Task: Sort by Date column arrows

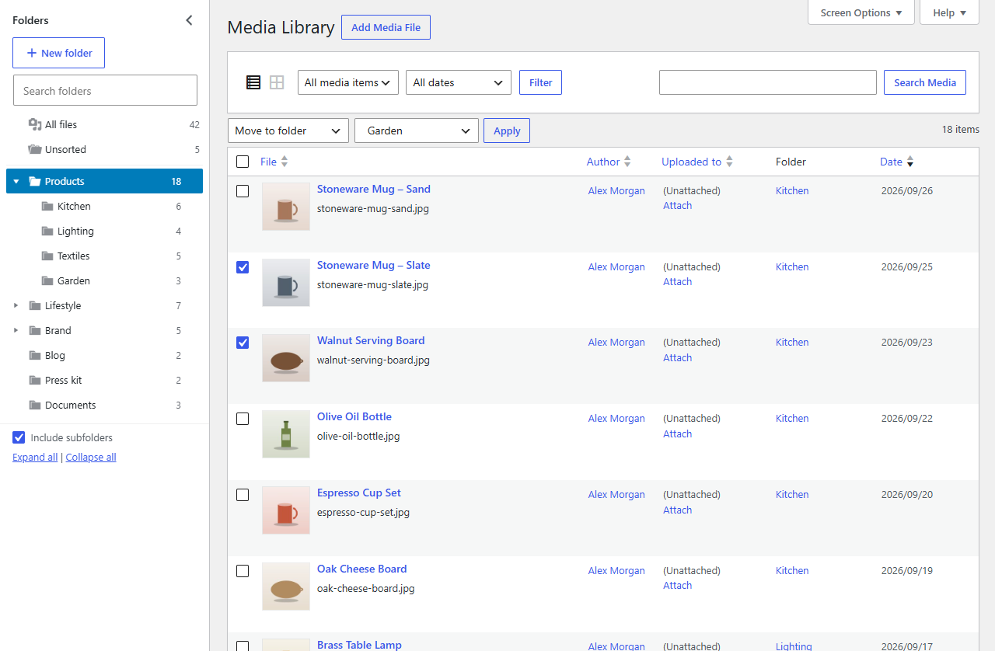Action: (x=910, y=162)
